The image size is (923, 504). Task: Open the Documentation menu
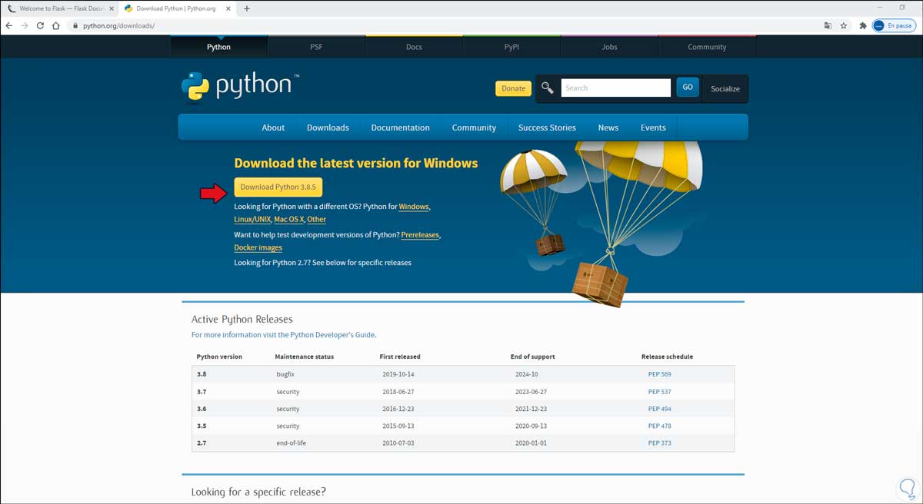coord(400,128)
